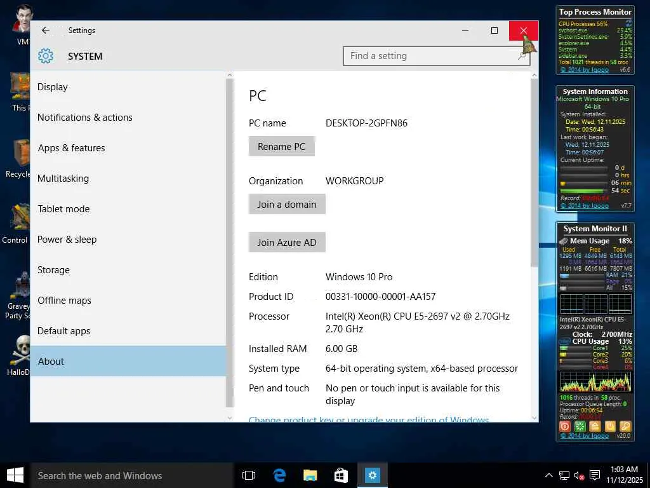Open the Store app from the taskbar
Viewport: 650px width, 488px height.
coord(341,475)
